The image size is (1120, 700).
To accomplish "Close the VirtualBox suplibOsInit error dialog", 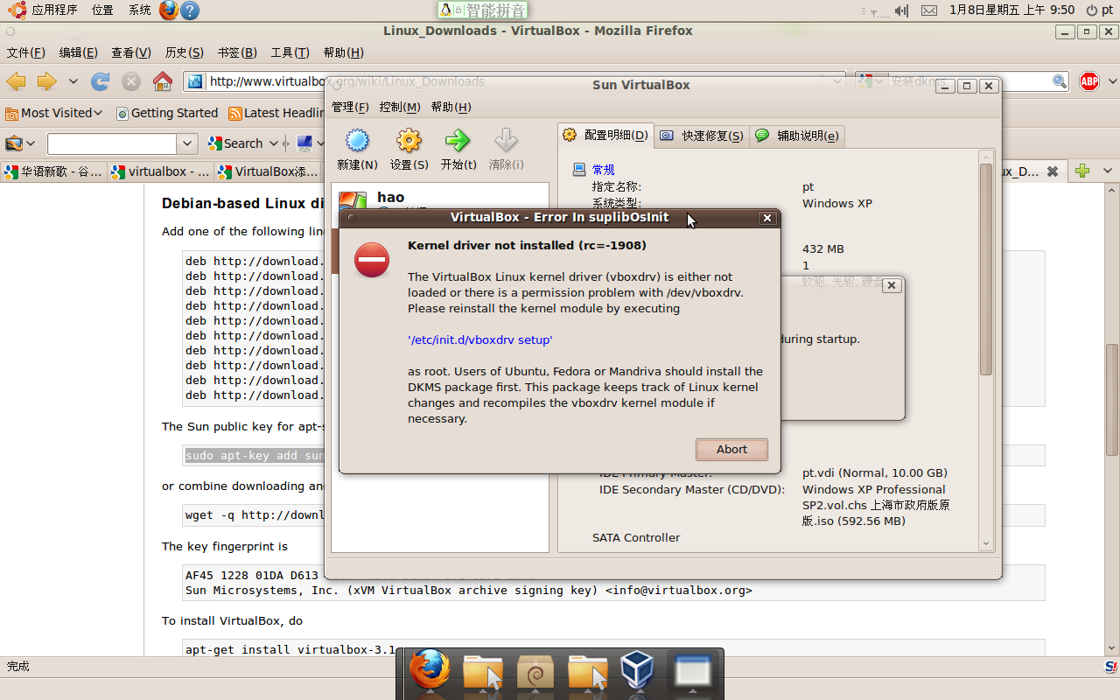I will (x=767, y=218).
